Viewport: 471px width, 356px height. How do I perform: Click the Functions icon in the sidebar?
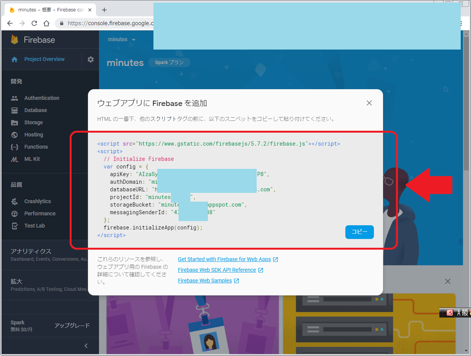click(14, 147)
